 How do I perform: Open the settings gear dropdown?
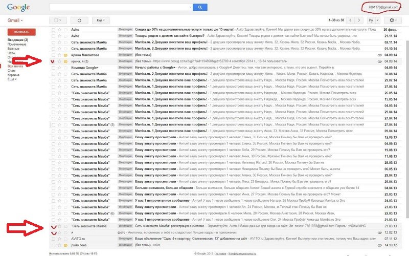click(x=393, y=20)
